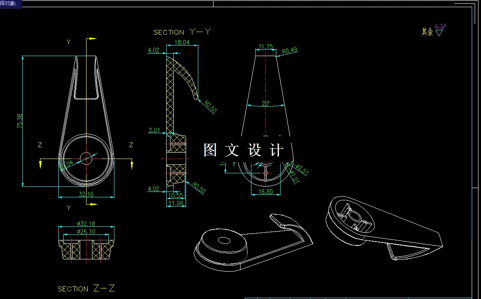This screenshot has width=481, height=299.
Task: Click the 75.38 vertical dimension text
Action: click(x=20, y=121)
